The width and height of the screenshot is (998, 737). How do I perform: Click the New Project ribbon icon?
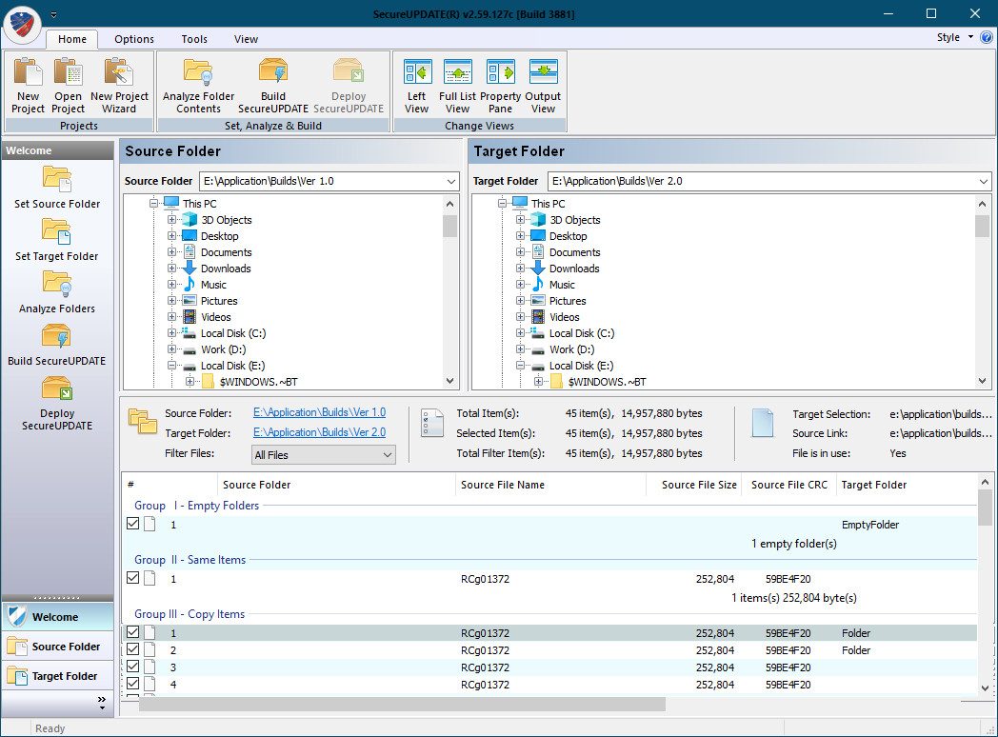coord(28,86)
